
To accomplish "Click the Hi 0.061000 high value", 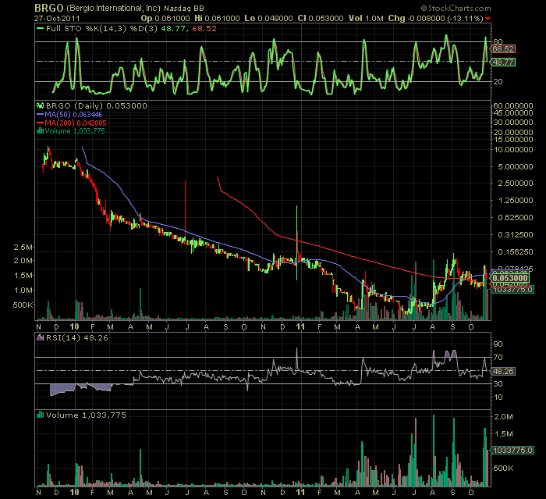I will click(x=217, y=19).
